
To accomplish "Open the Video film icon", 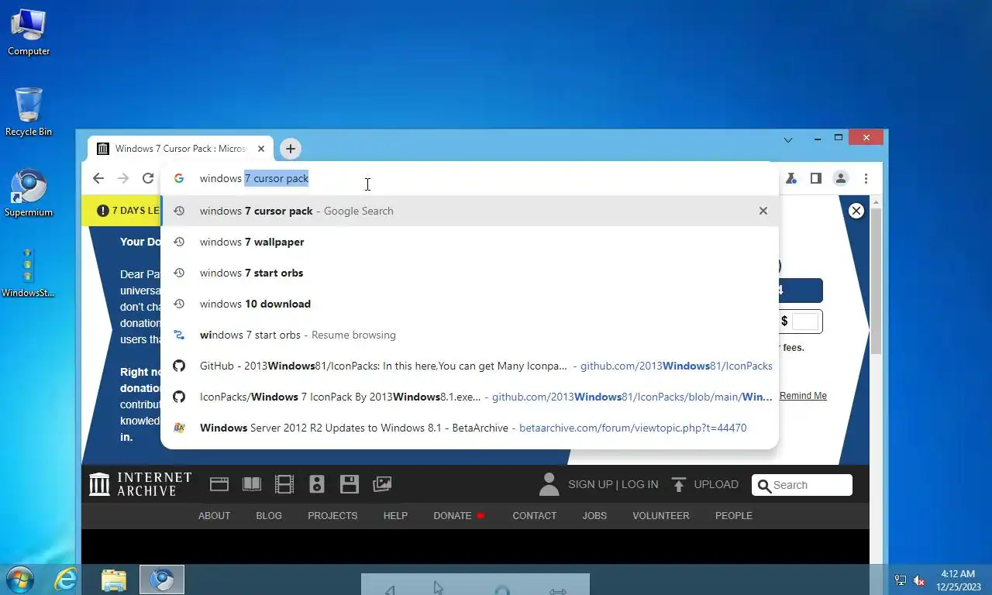I will [x=284, y=484].
